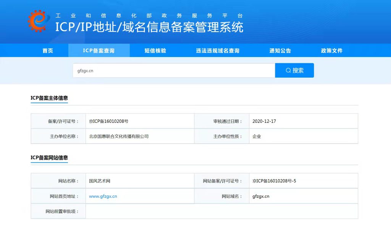Click the ICP备案网站信息 section heading
391x230 pixels.
pyautogui.click(x=49, y=158)
